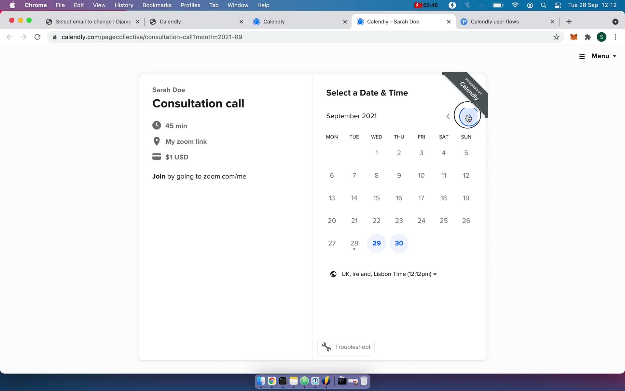Click the payment/card icon next to $1 USD
This screenshot has width=625, height=391.
coord(157,157)
